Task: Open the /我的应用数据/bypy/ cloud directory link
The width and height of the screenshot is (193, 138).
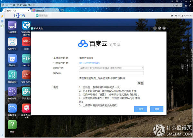Action: click(89, 63)
